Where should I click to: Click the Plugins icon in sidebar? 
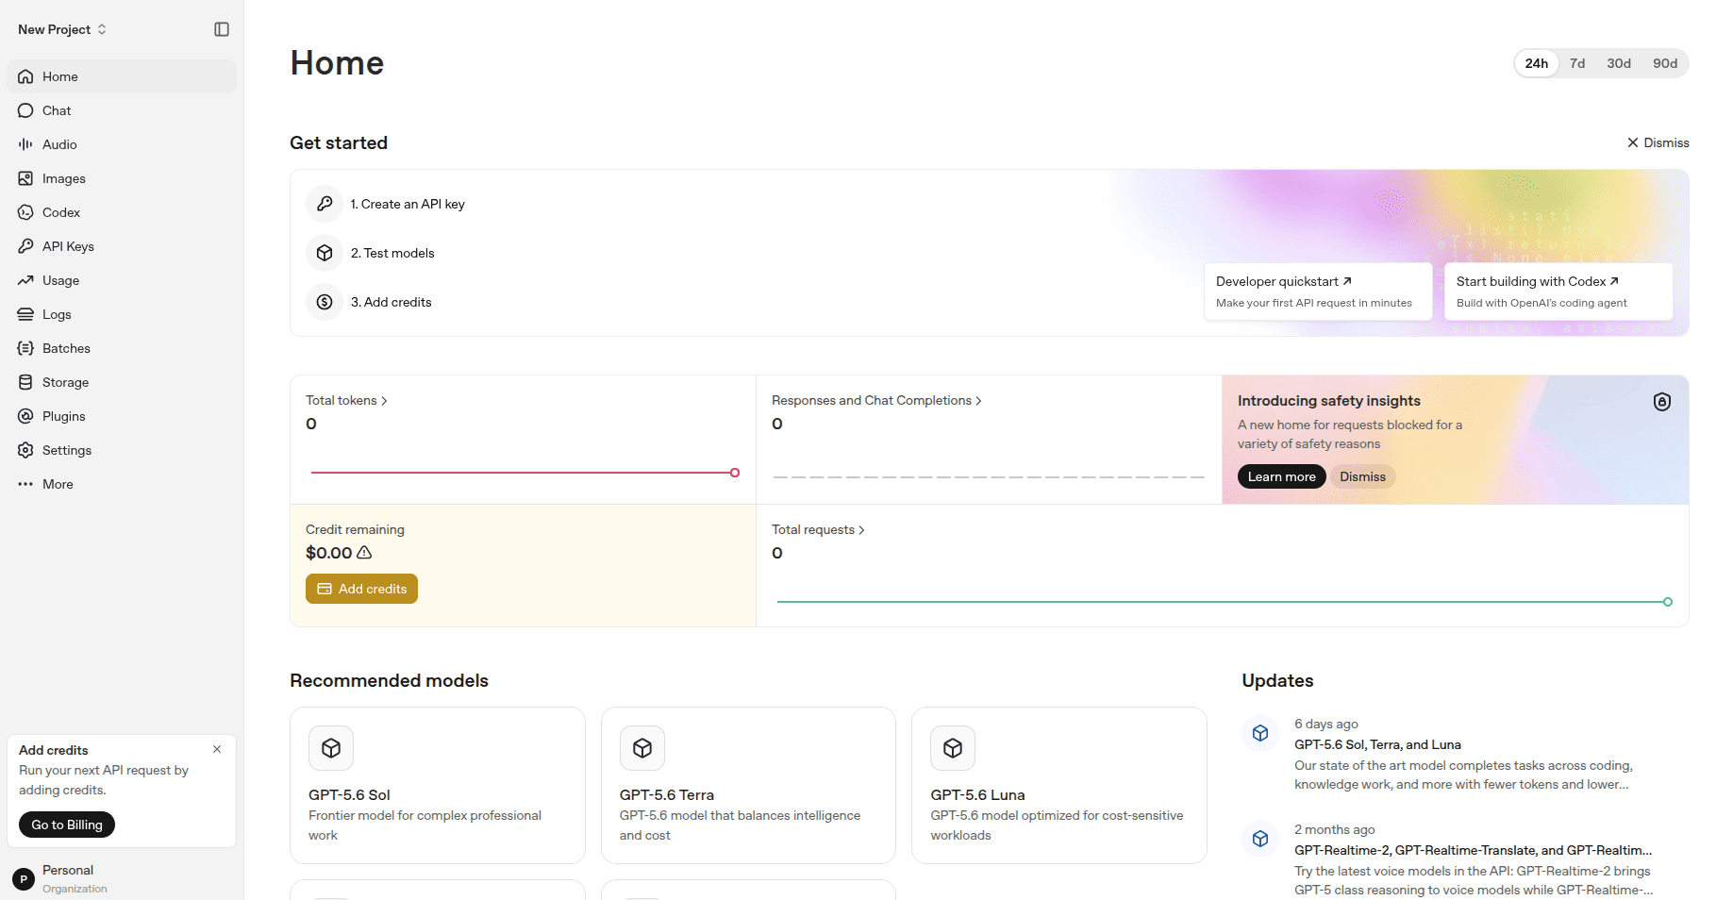(25, 416)
